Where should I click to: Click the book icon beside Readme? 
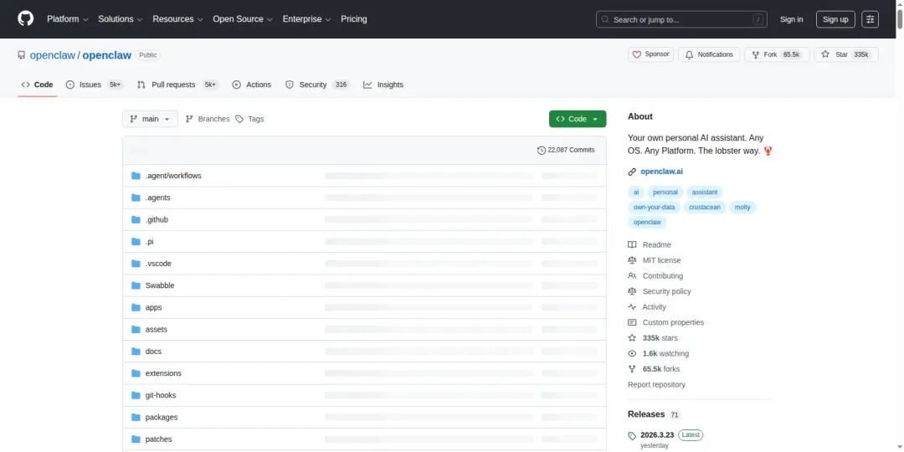(632, 245)
